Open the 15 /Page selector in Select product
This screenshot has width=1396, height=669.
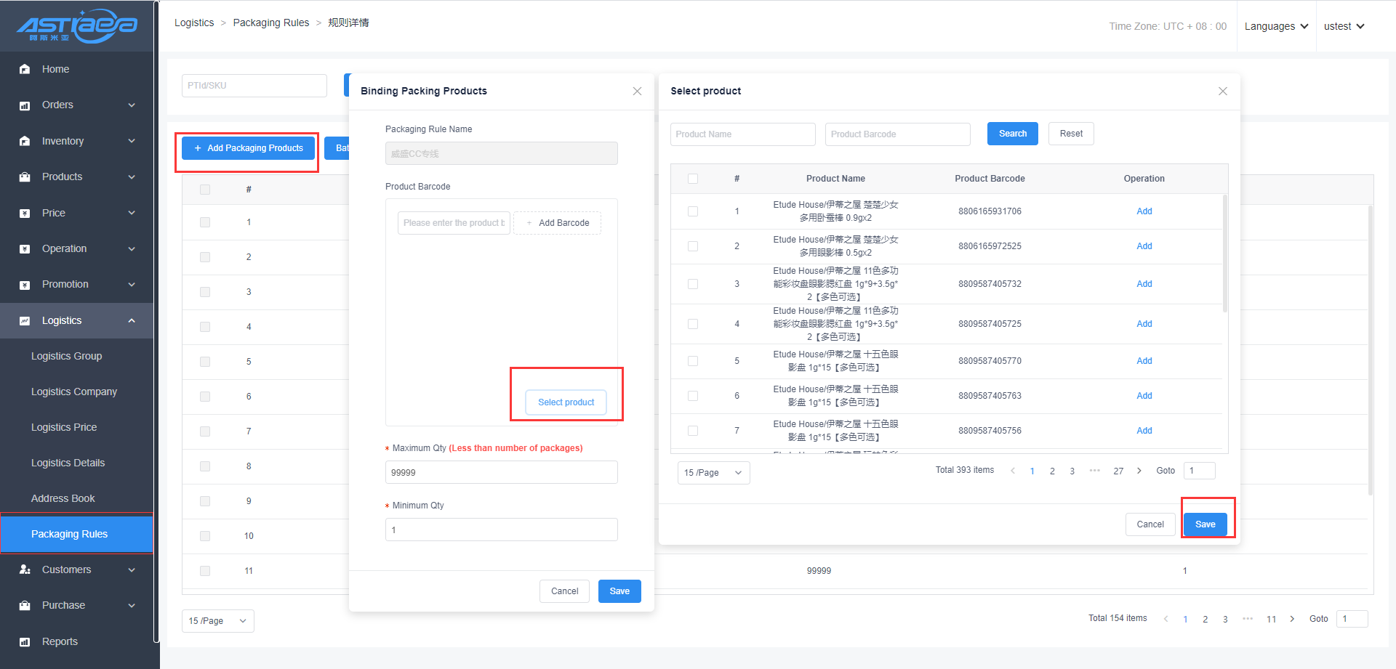(713, 472)
